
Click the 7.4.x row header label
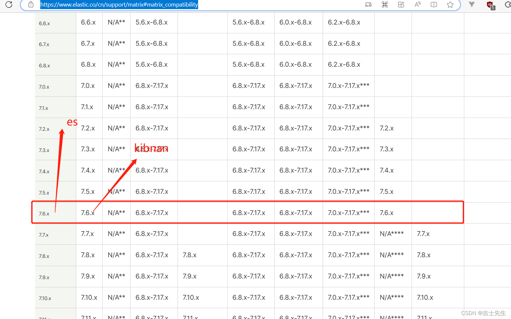[44, 172]
